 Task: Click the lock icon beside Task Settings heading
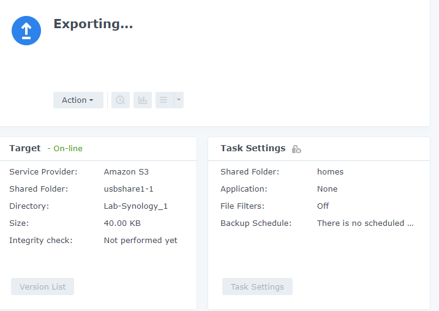pyautogui.click(x=296, y=149)
